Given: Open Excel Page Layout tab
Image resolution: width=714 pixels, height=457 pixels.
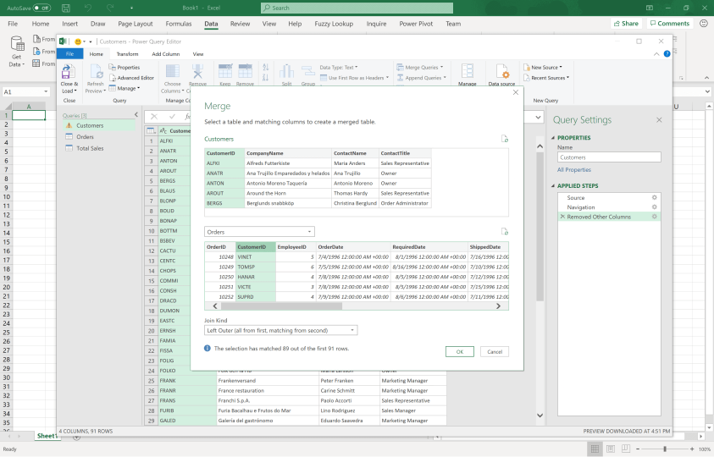Looking at the screenshot, I should (x=136, y=24).
